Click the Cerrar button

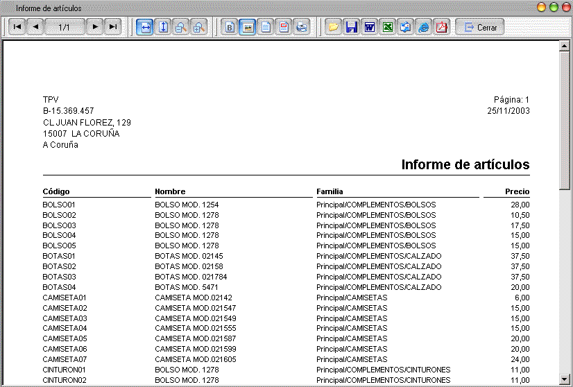pos(480,27)
